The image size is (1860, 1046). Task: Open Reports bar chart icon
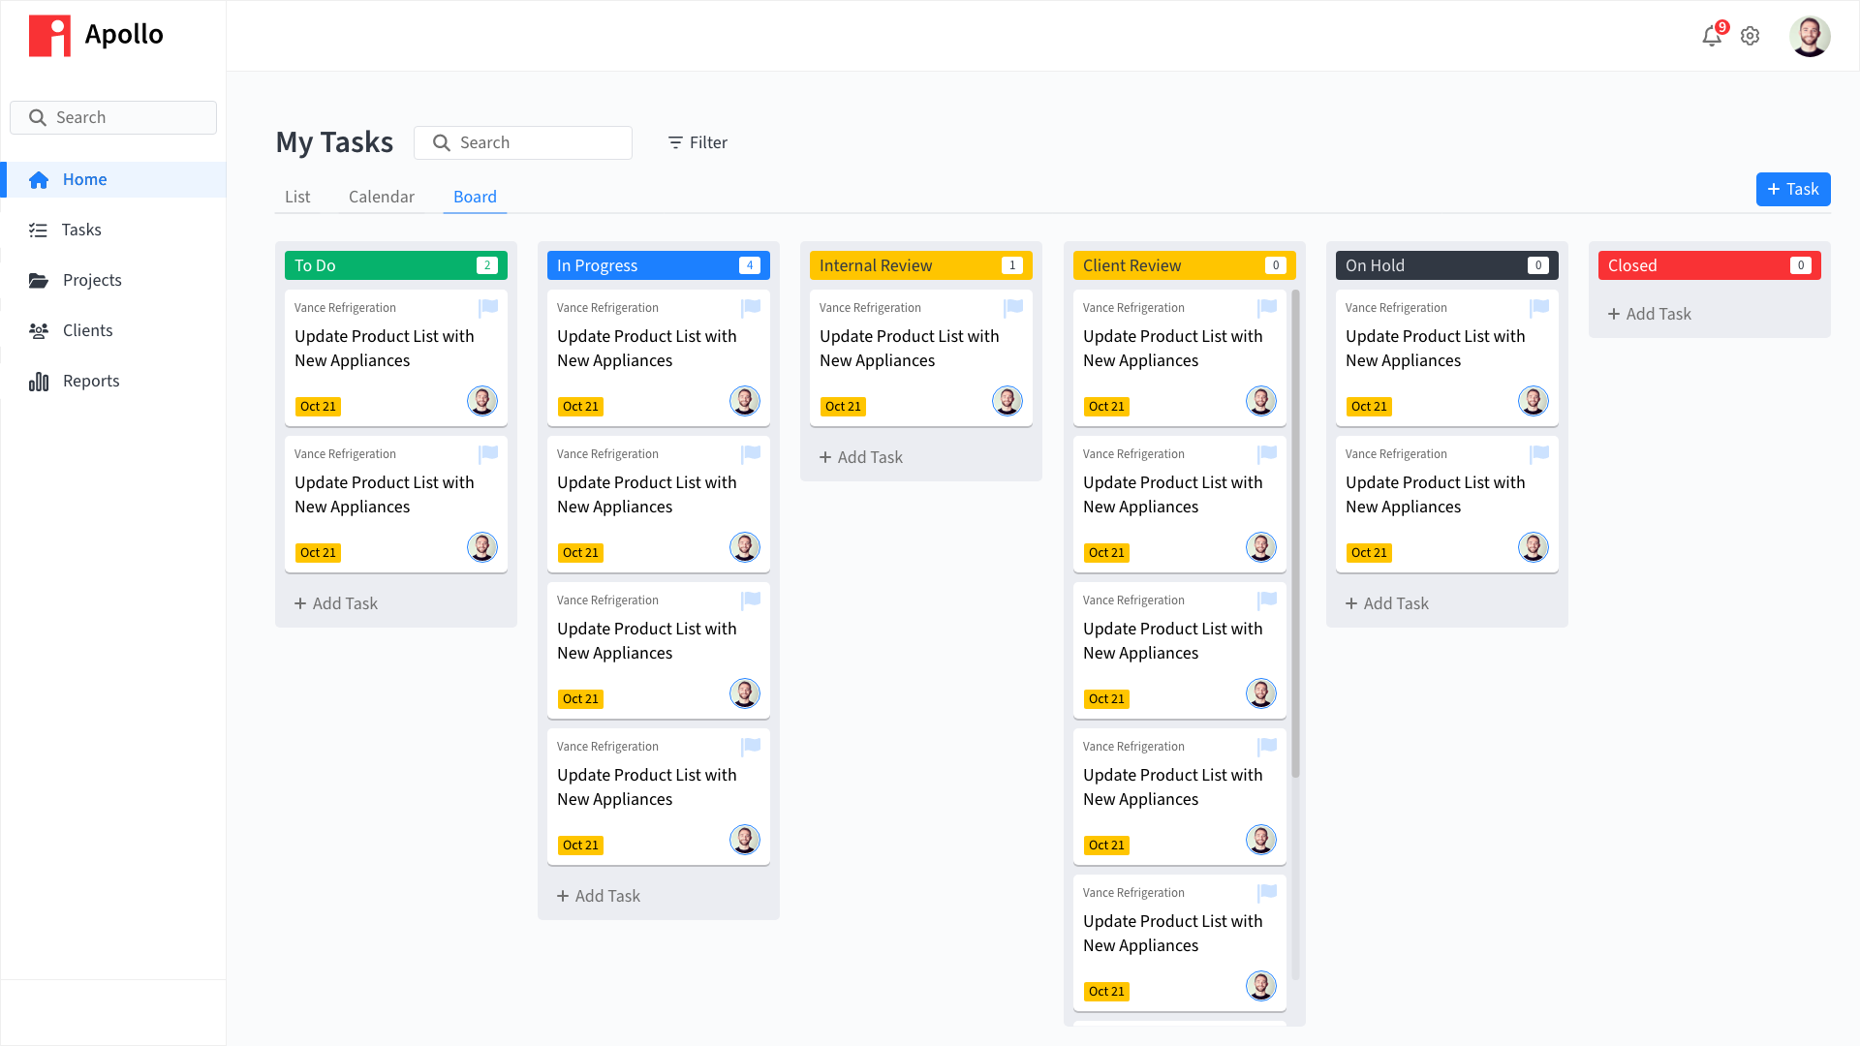tap(39, 382)
